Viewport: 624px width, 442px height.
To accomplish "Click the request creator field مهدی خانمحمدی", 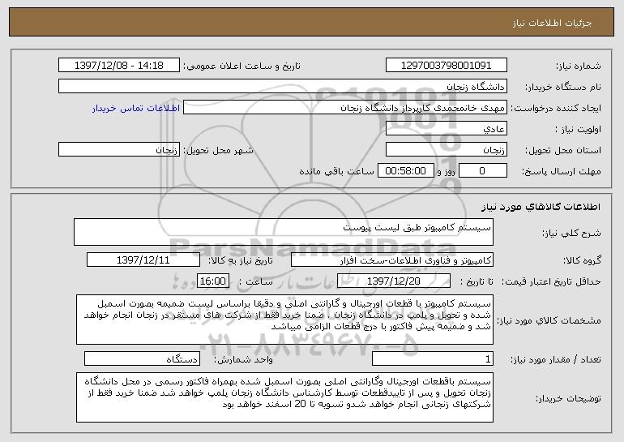I will pos(345,107).
